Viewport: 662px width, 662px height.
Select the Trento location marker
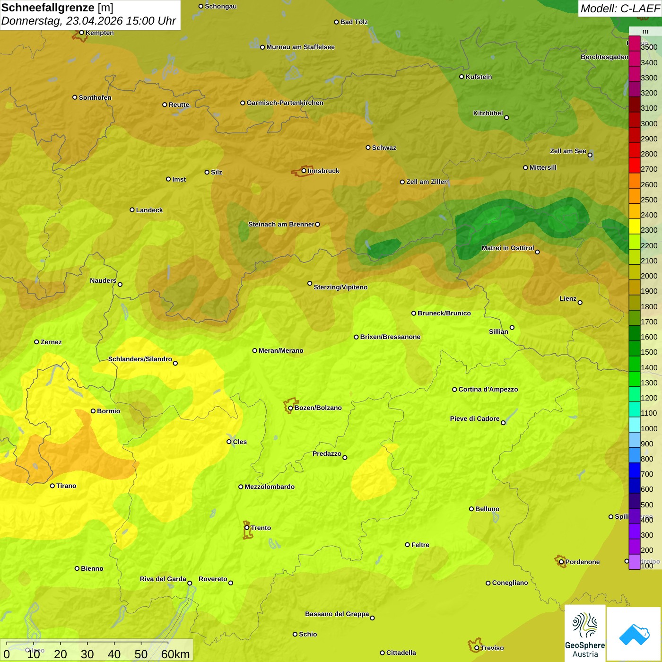[x=247, y=528]
